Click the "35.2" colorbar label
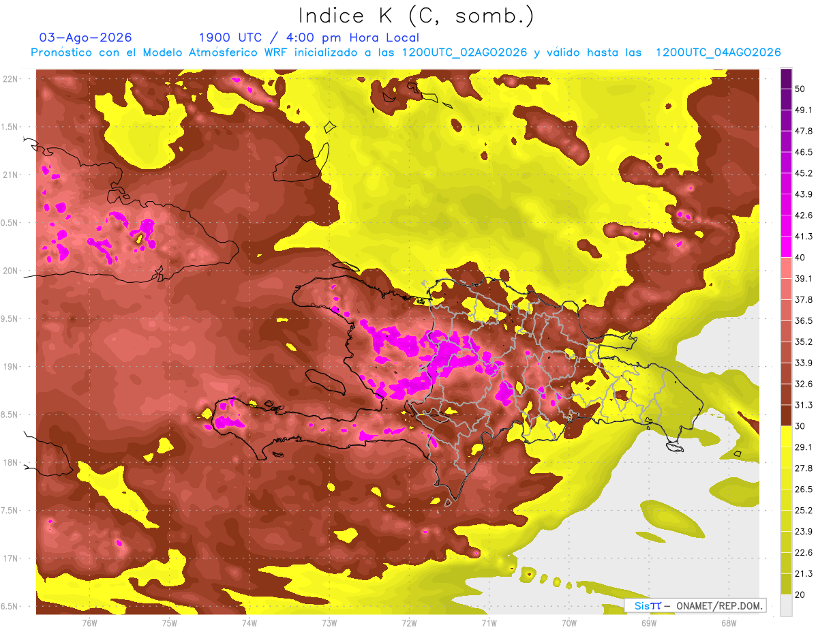Viewport: 818px width, 632px height. (804, 342)
